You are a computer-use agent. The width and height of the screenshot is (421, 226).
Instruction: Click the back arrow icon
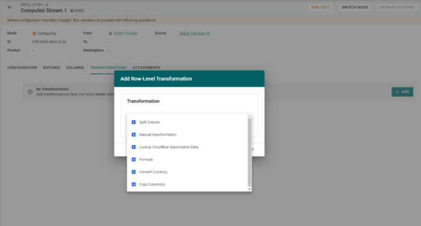pos(10,7)
